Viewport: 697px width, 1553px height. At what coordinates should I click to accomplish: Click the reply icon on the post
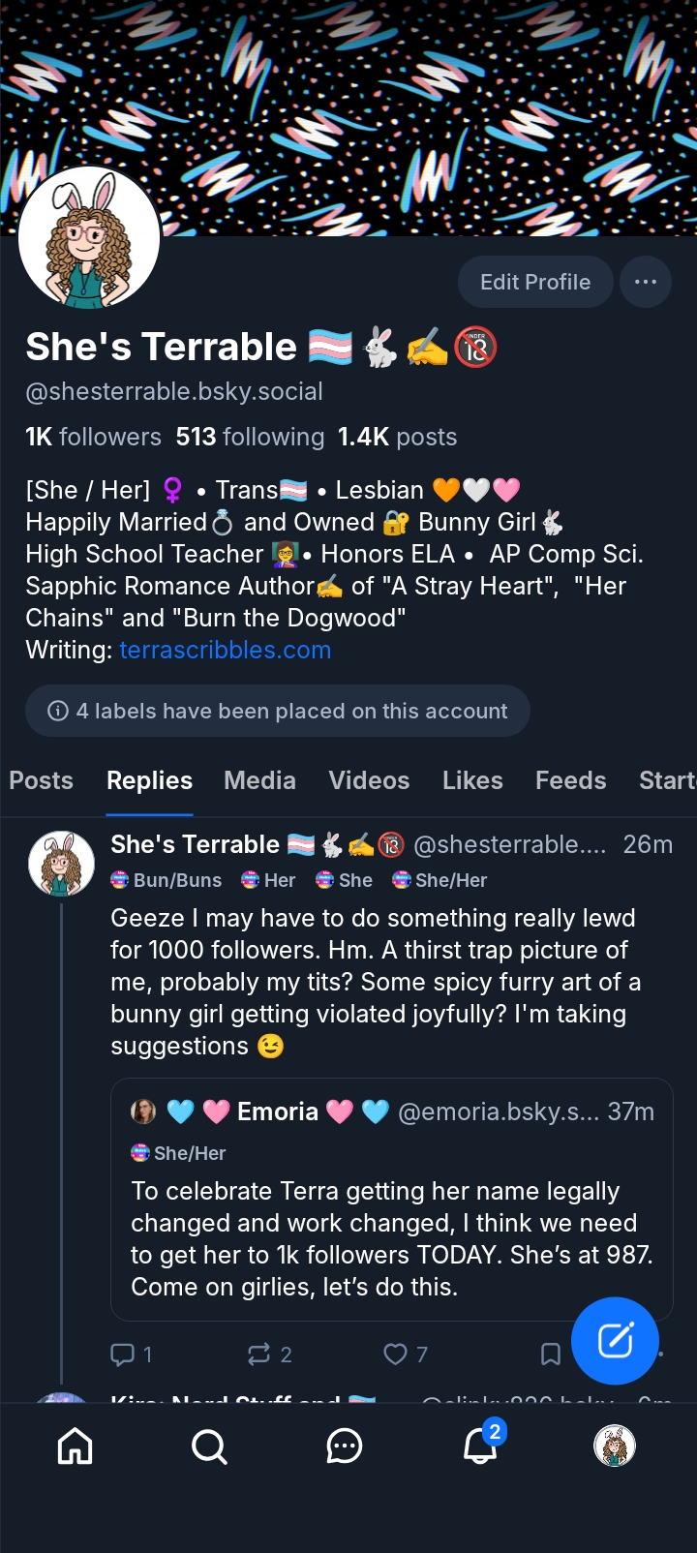pos(123,1354)
